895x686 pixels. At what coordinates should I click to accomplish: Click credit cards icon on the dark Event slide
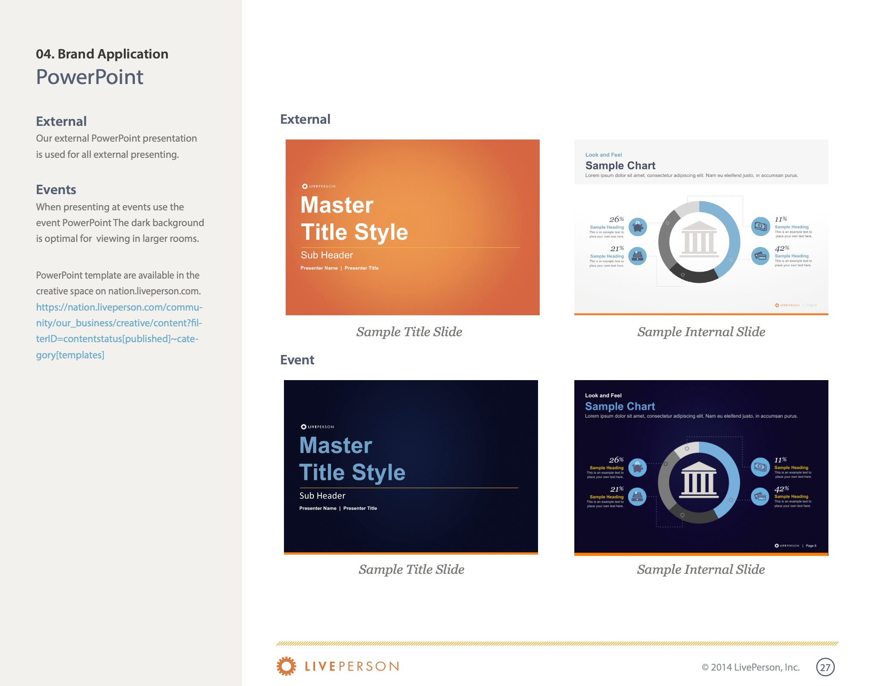point(760,497)
